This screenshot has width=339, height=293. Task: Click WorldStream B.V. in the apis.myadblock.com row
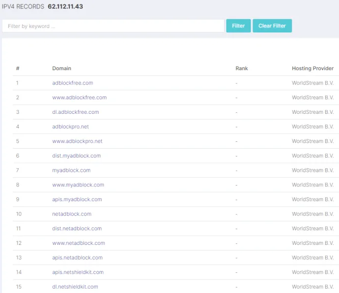[x=313, y=200]
